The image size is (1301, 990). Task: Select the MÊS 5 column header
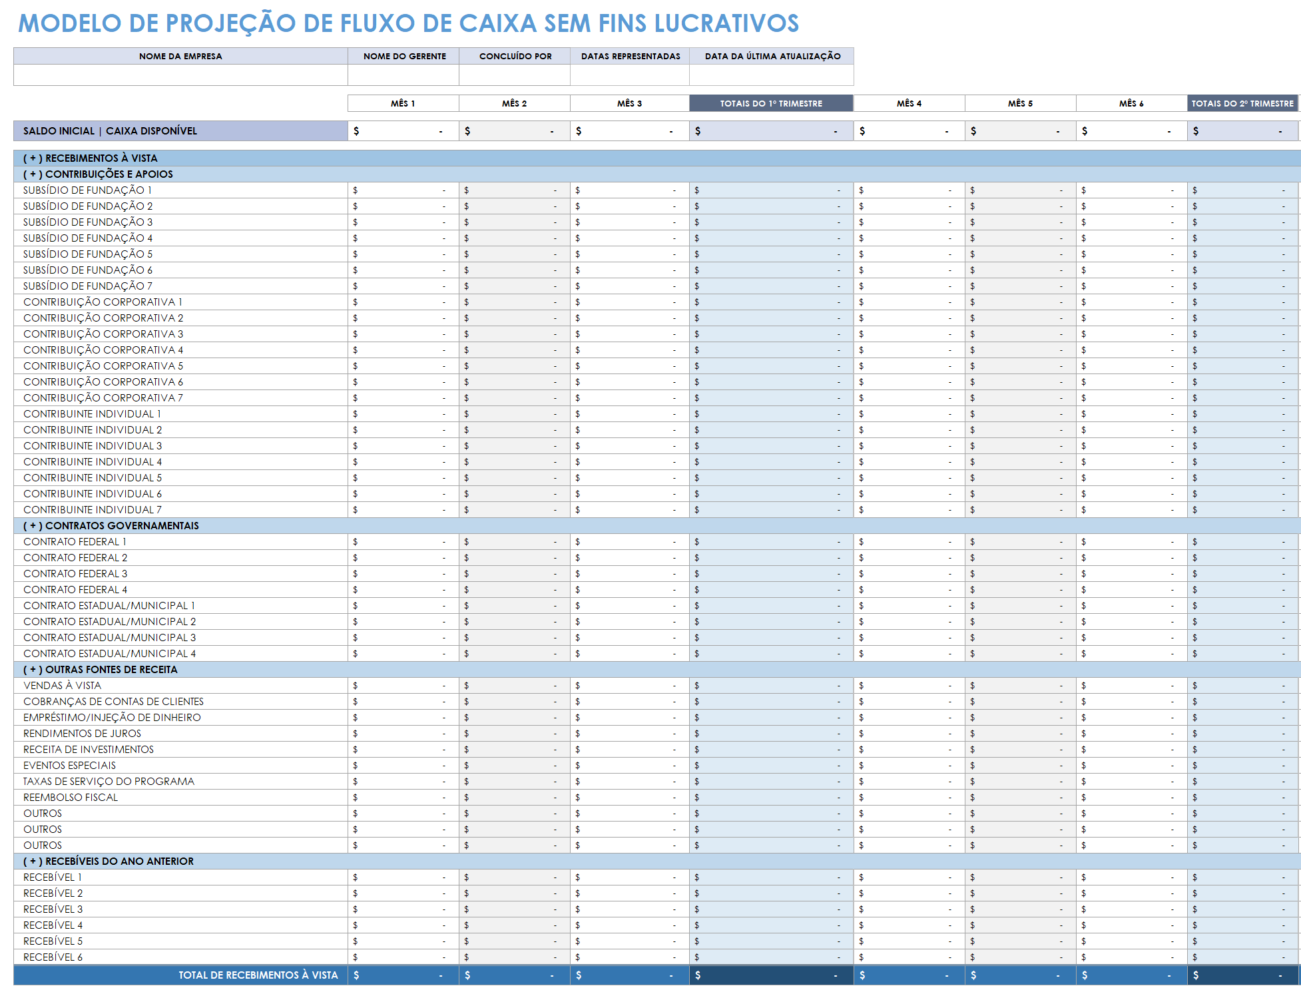click(x=1021, y=103)
